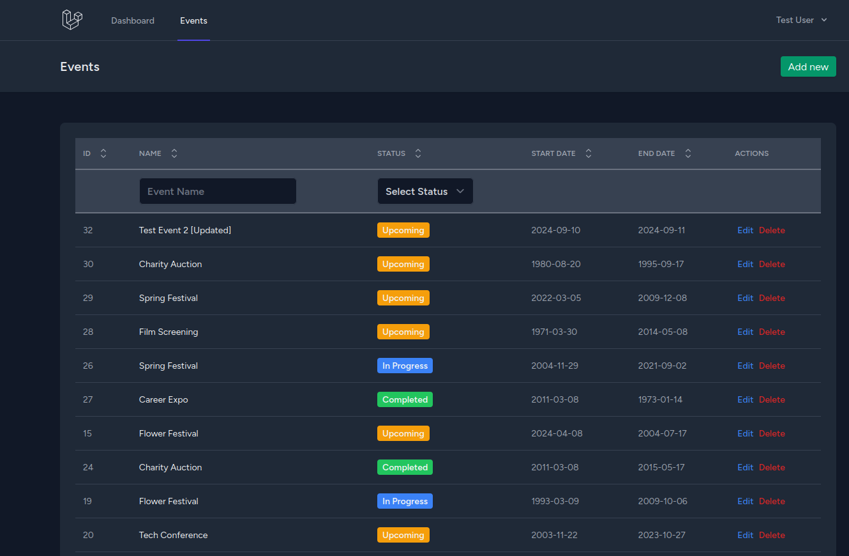Image resolution: width=849 pixels, height=556 pixels.
Task: Edit event with ID 29
Action: coord(745,298)
